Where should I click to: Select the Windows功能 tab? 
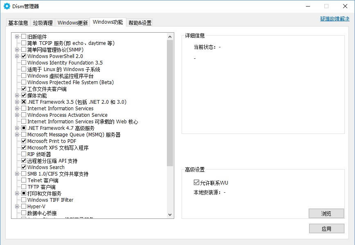pyautogui.click(x=108, y=22)
